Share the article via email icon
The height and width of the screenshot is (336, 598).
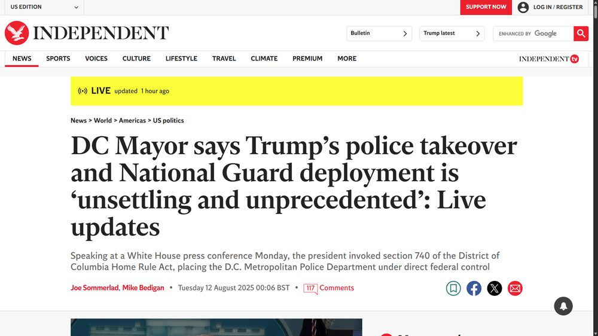point(515,288)
